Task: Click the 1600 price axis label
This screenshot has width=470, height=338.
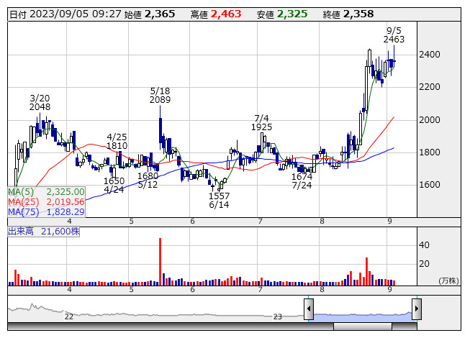Action: [430, 184]
